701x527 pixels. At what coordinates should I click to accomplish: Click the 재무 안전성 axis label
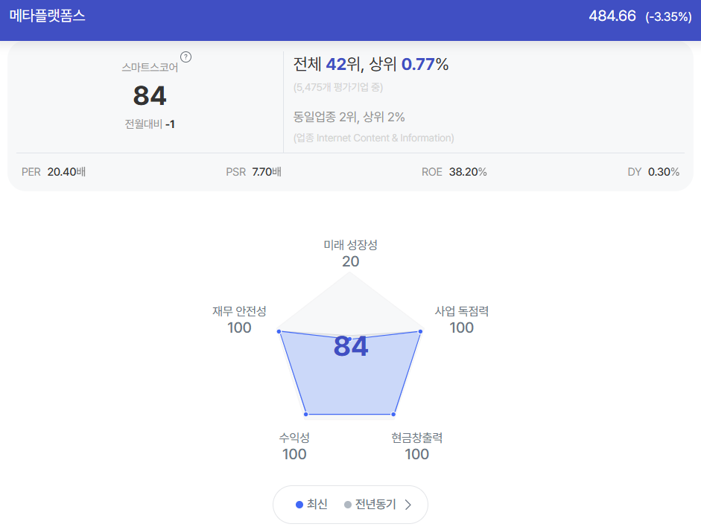tap(239, 311)
